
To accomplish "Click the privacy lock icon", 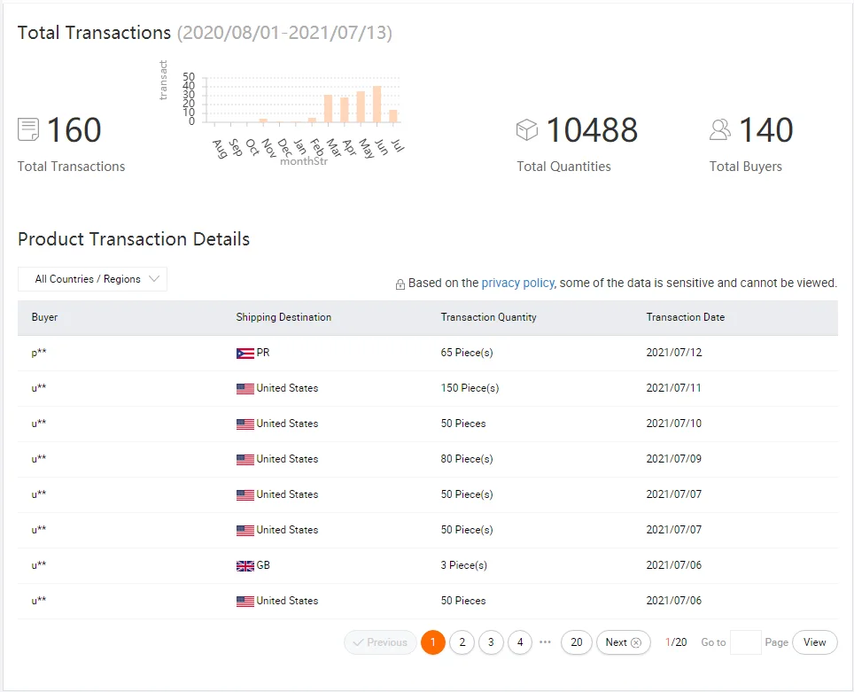I will pyautogui.click(x=400, y=284).
